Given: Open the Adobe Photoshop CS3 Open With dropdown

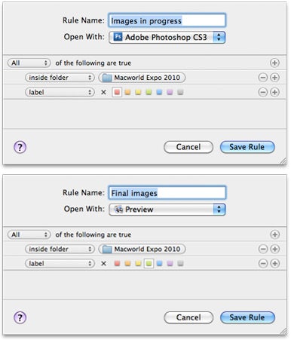Looking at the screenshot, I should pos(167,38).
